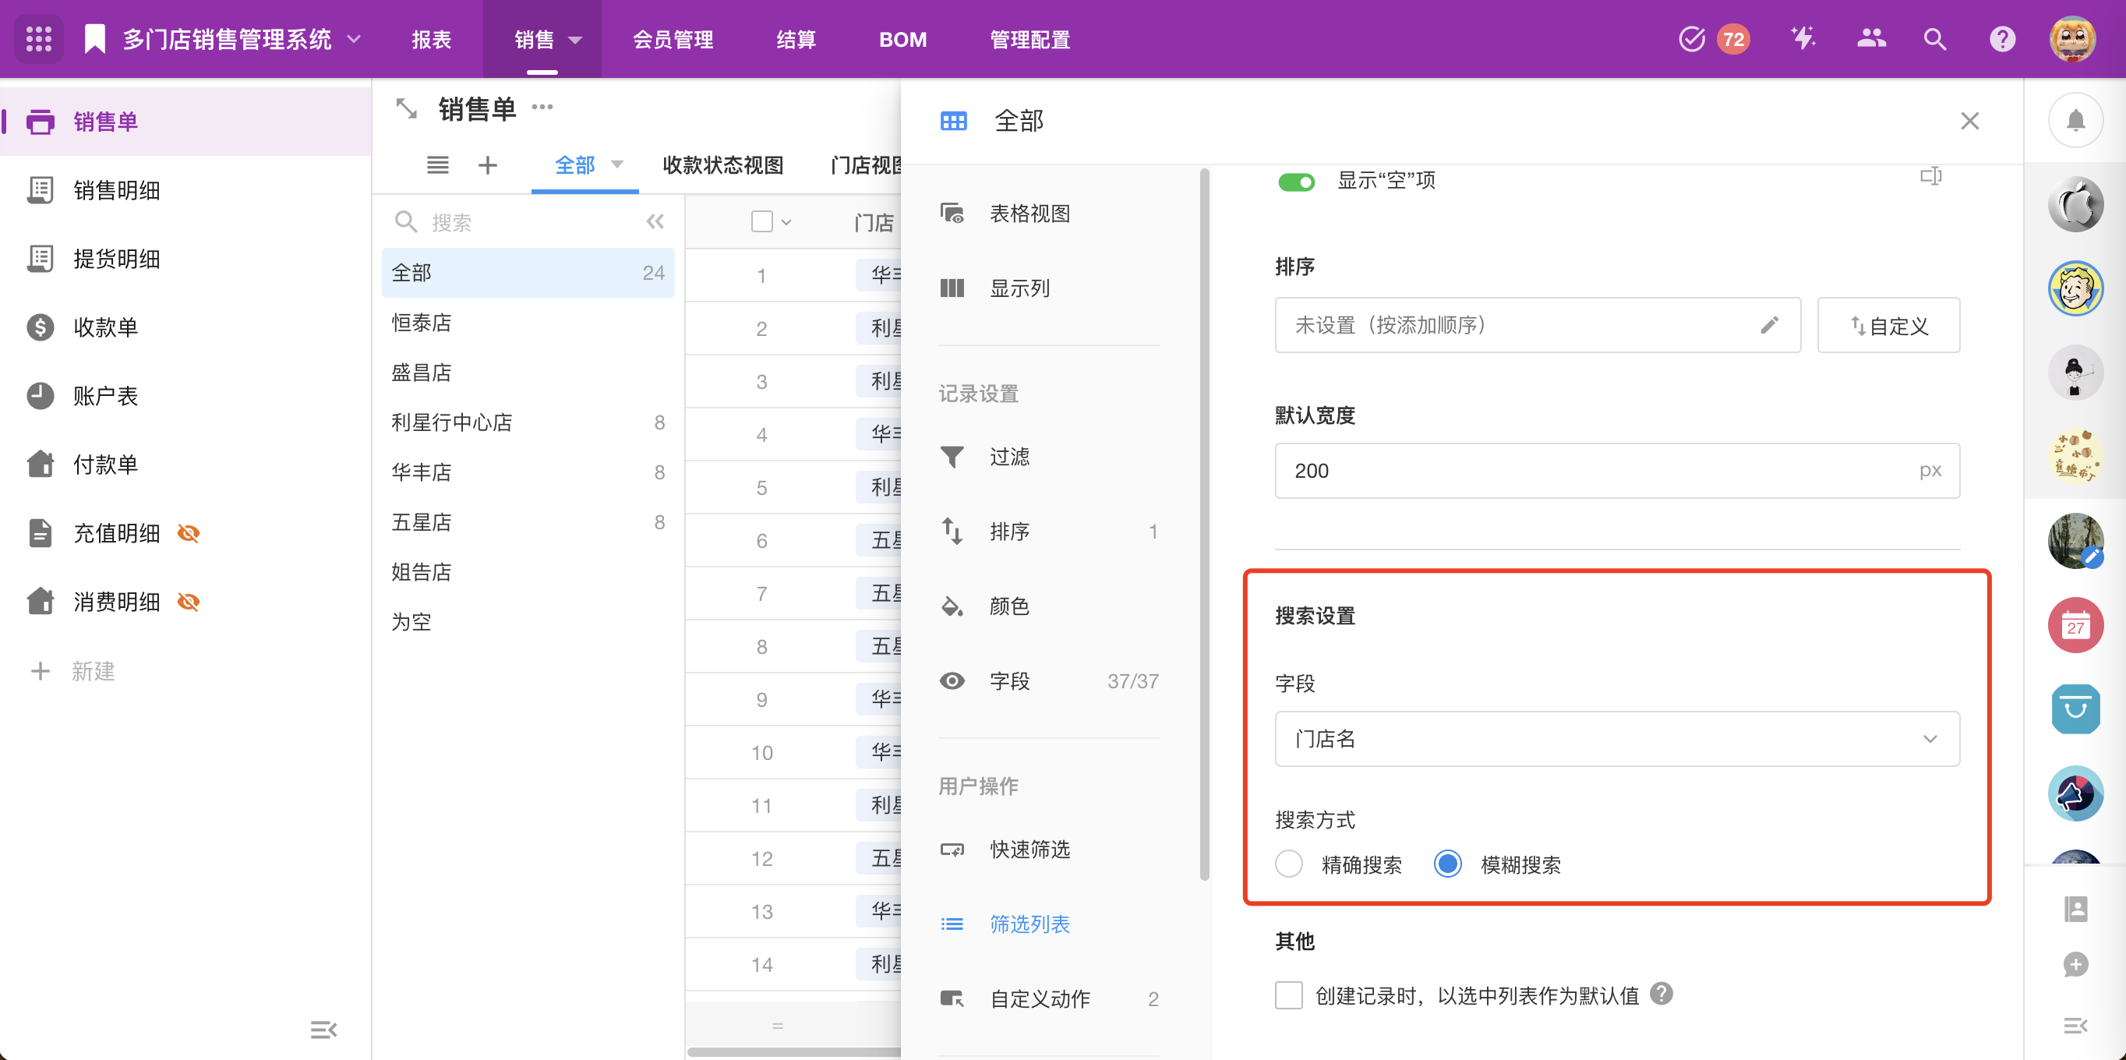This screenshot has width=2126, height=1060.
Task: Select the 模糊搜索 radio button
Action: point(1446,864)
